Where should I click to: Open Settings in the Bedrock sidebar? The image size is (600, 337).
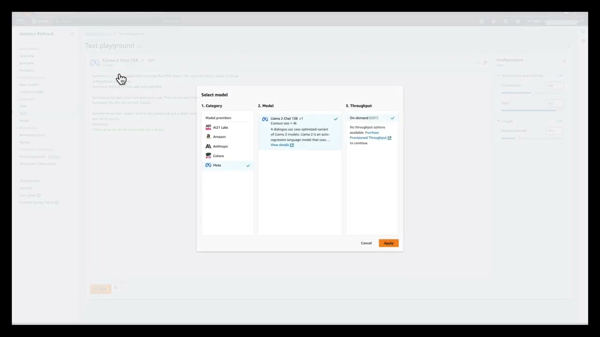tap(26, 188)
